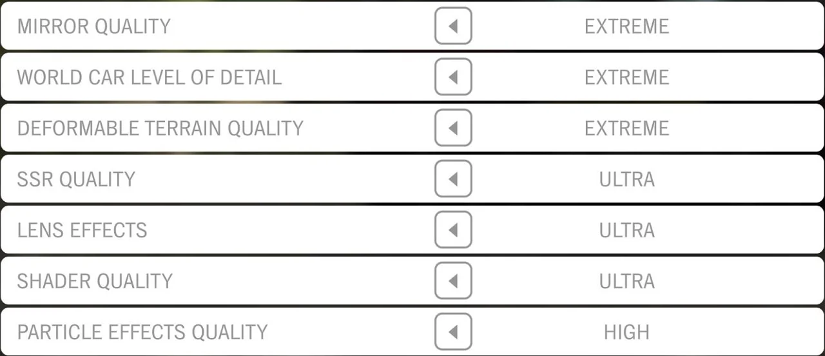Click the HIGH value for Particle Effects
This screenshot has height=356, width=825.
pyautogui.click(x=627, y=332)
